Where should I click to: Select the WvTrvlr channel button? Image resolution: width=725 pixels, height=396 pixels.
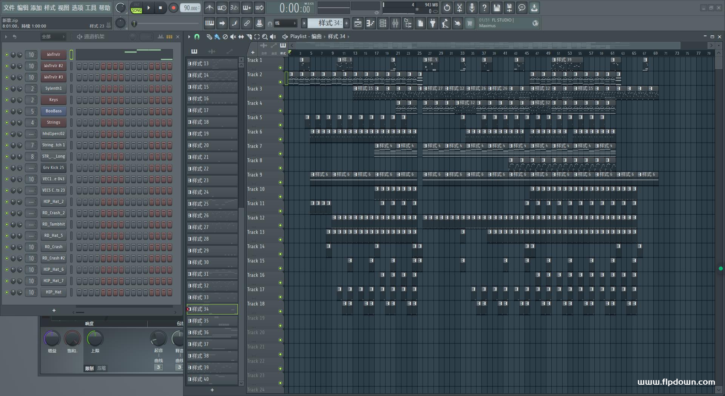pos(54,55)
